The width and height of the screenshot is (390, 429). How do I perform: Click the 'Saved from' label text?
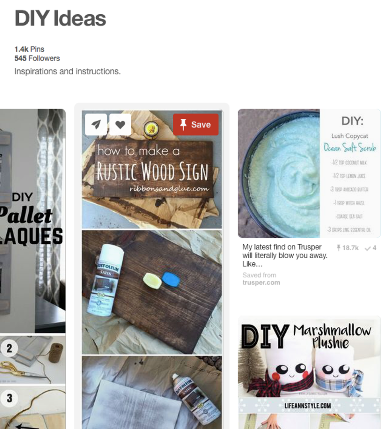[259, 275]
